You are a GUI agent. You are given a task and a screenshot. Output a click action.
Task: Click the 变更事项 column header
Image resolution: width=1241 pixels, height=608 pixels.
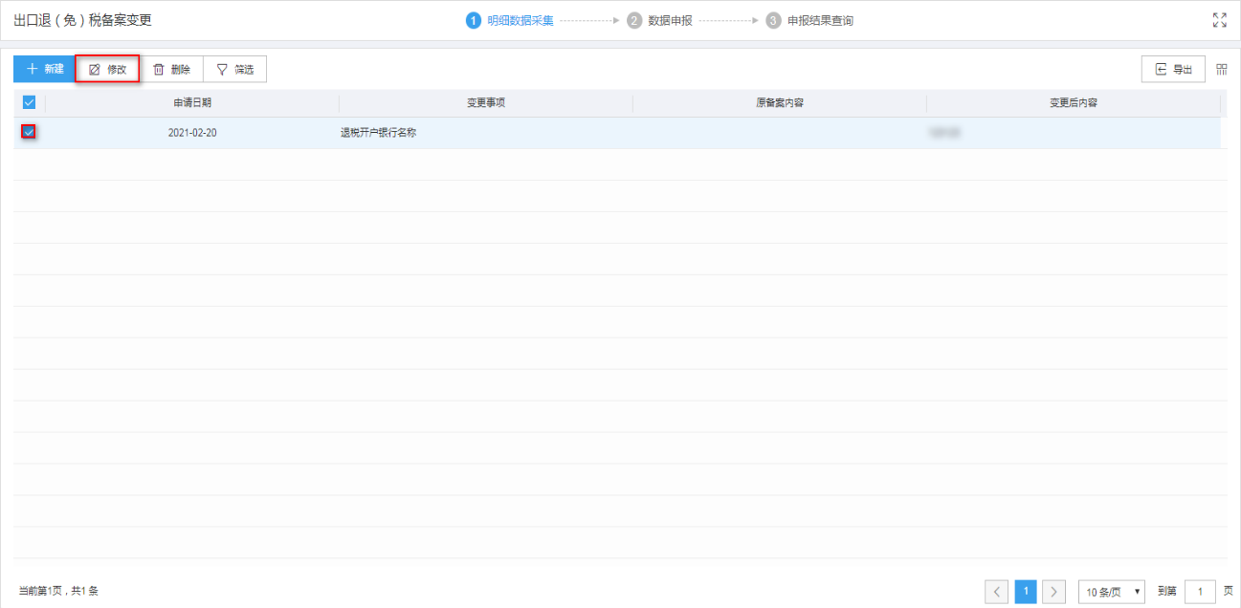pos(484,102)
